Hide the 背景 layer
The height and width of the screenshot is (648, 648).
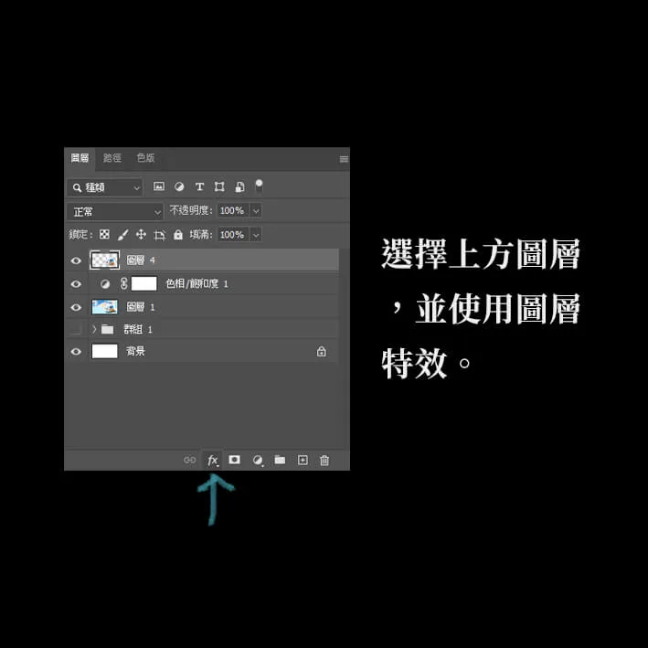pyautogui.click(x=76, y=351)
